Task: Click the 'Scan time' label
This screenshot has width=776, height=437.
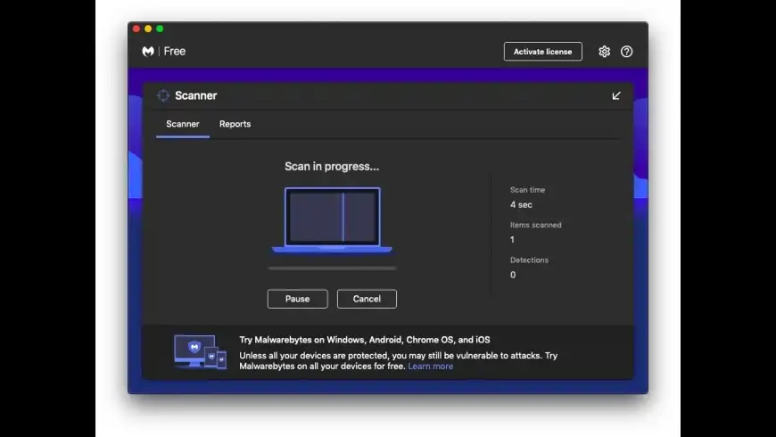Action: 527,190
